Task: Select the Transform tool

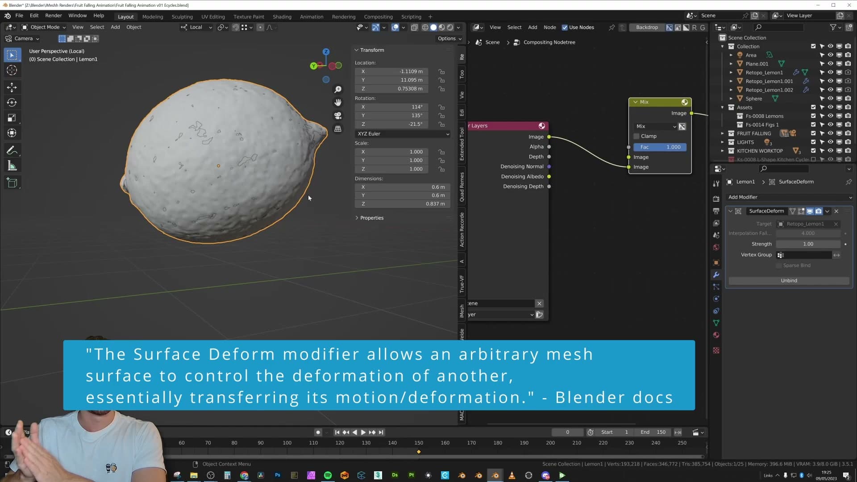Action: [x=12, y=133]
